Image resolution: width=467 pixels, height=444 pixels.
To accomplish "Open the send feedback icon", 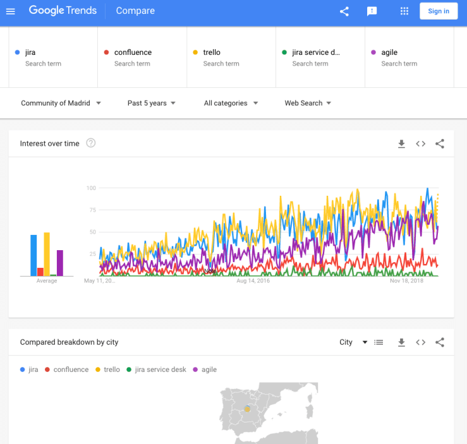I will pyautogui.click(x=372, y=11).
